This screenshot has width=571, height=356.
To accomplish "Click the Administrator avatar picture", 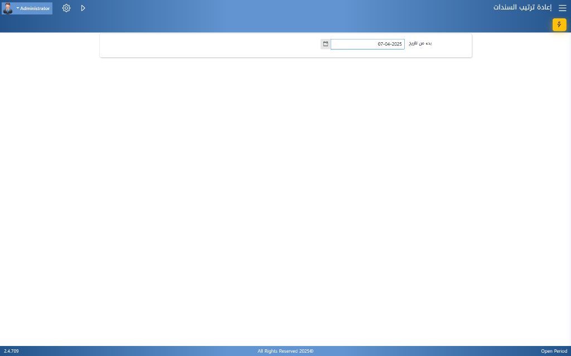I will tap(8, 8).
